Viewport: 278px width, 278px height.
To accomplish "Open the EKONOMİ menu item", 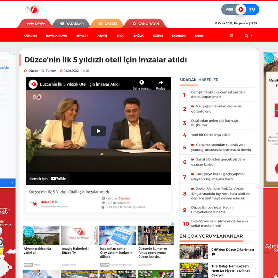I will (179, 36).
